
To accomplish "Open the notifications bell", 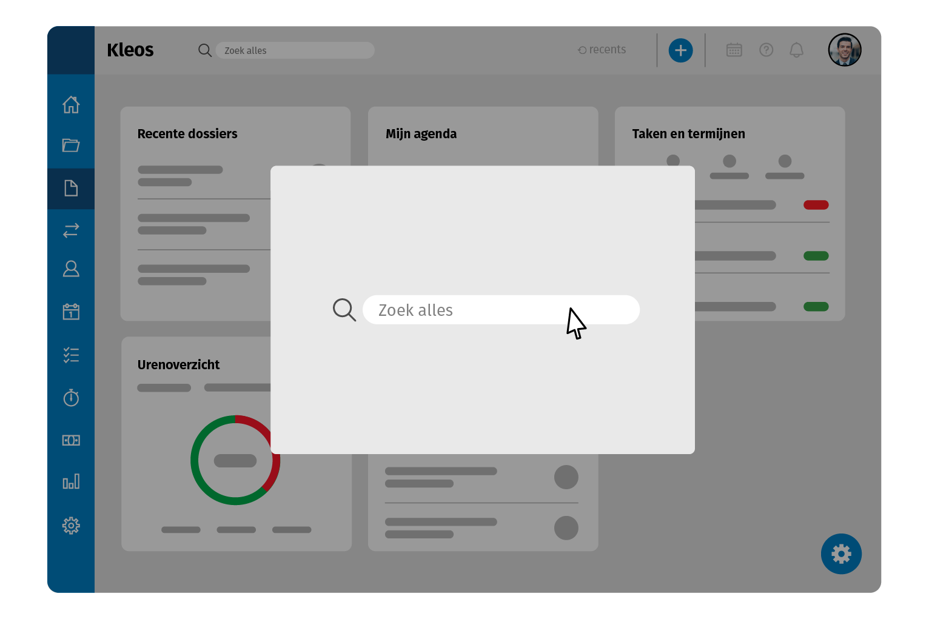I will (x=796, y=50).
